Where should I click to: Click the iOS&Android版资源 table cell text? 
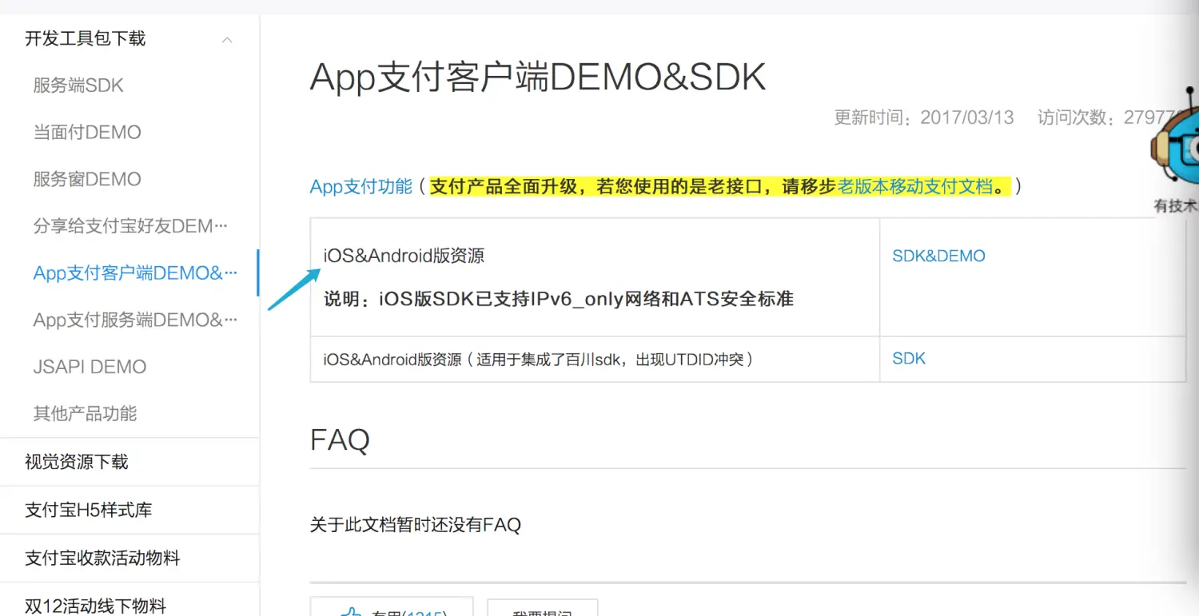(404, 256)
